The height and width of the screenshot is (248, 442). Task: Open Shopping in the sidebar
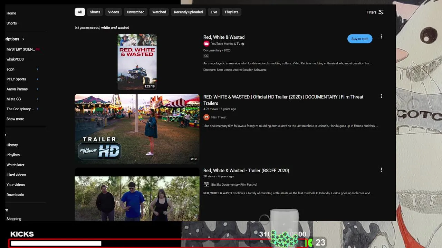14,219
